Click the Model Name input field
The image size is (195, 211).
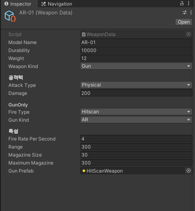[136, 42]
